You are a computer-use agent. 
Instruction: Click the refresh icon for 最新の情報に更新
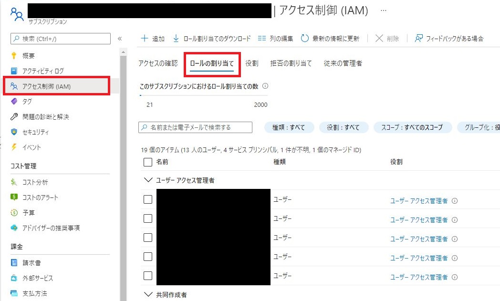305,38
